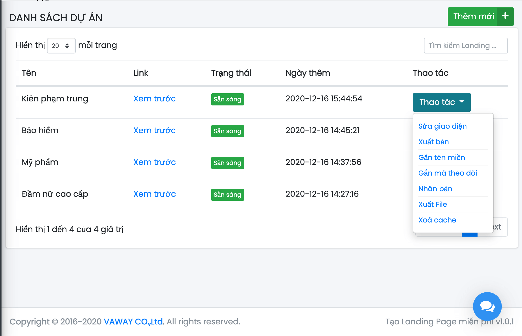
Task: Click Nhân bản in the action menu
Action: click(435, 189)
